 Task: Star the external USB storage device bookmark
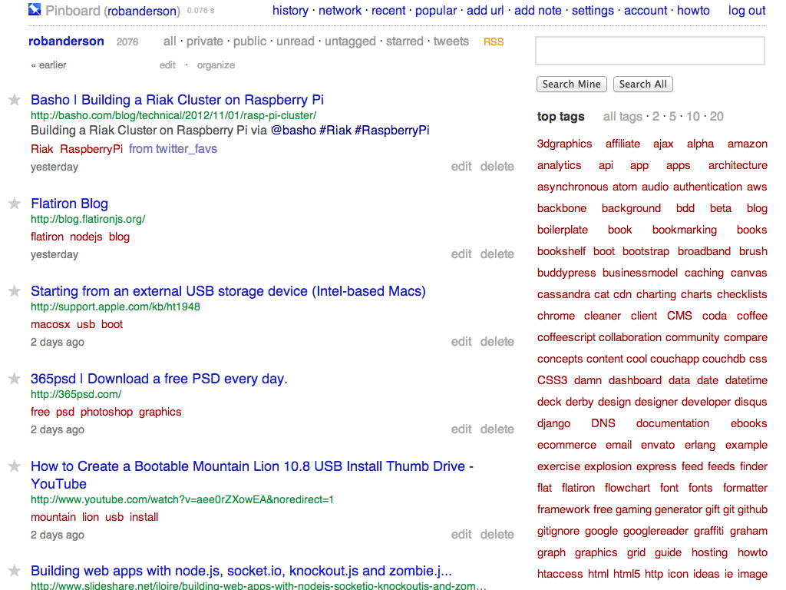pyautogui.click(x=15, y=291)
